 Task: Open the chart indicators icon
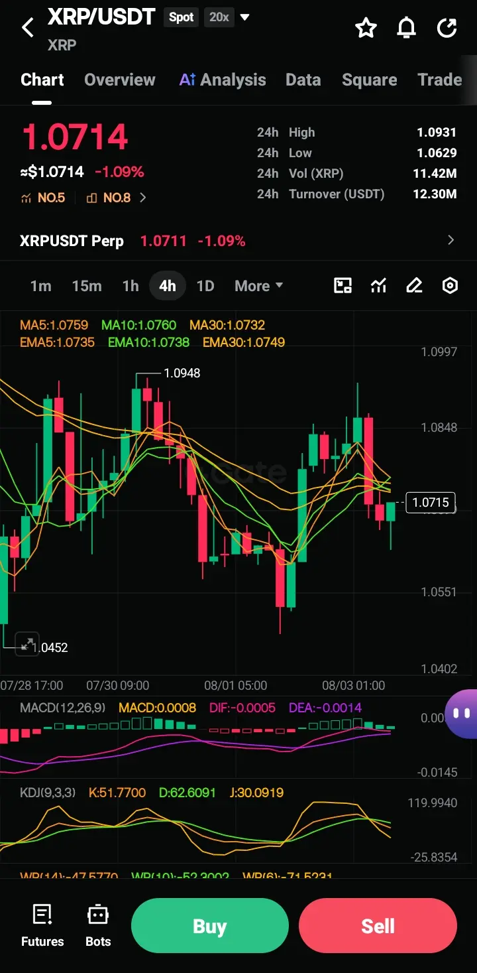[x=378, y=286]
